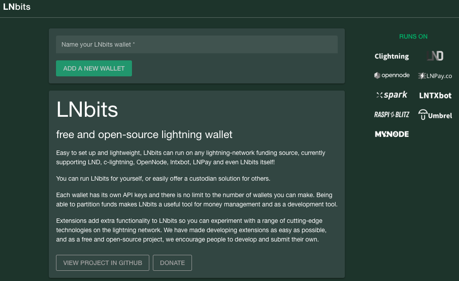Open the Raspi Blitz logo link
Viewport: 459px width, 281px height.
[x=391, y=115]
